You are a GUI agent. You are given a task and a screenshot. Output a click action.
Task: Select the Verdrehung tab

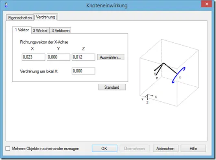(x=46, y=17)
